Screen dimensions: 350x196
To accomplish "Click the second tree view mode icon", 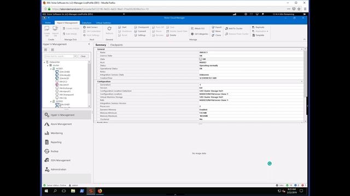I will point(52,50).
